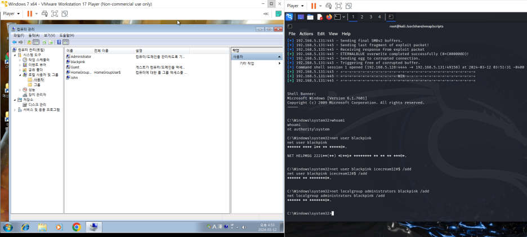Enter full screen in Kali VM player
This screenshot has width=527, height=237.
click(339, 6)
